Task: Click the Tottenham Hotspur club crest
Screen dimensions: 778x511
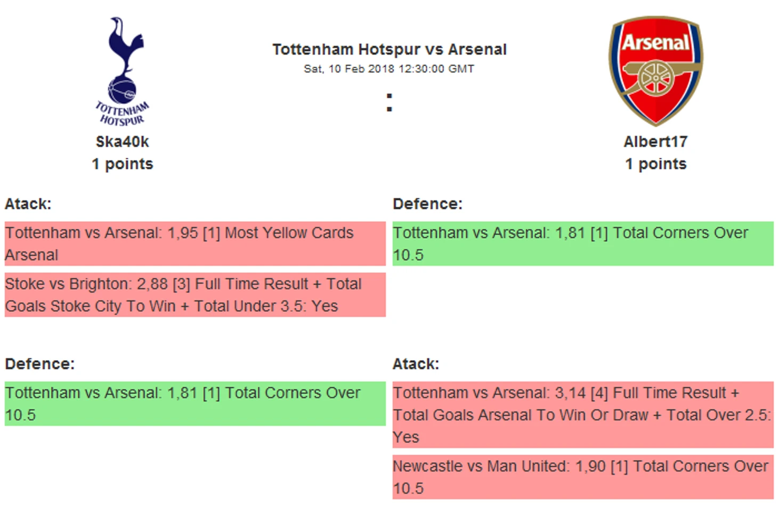Action: [122, 71]
